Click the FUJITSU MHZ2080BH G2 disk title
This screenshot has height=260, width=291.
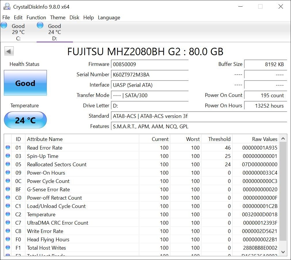(145, 51)
